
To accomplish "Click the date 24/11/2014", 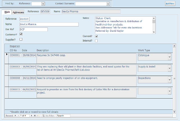I will point(29,78).
